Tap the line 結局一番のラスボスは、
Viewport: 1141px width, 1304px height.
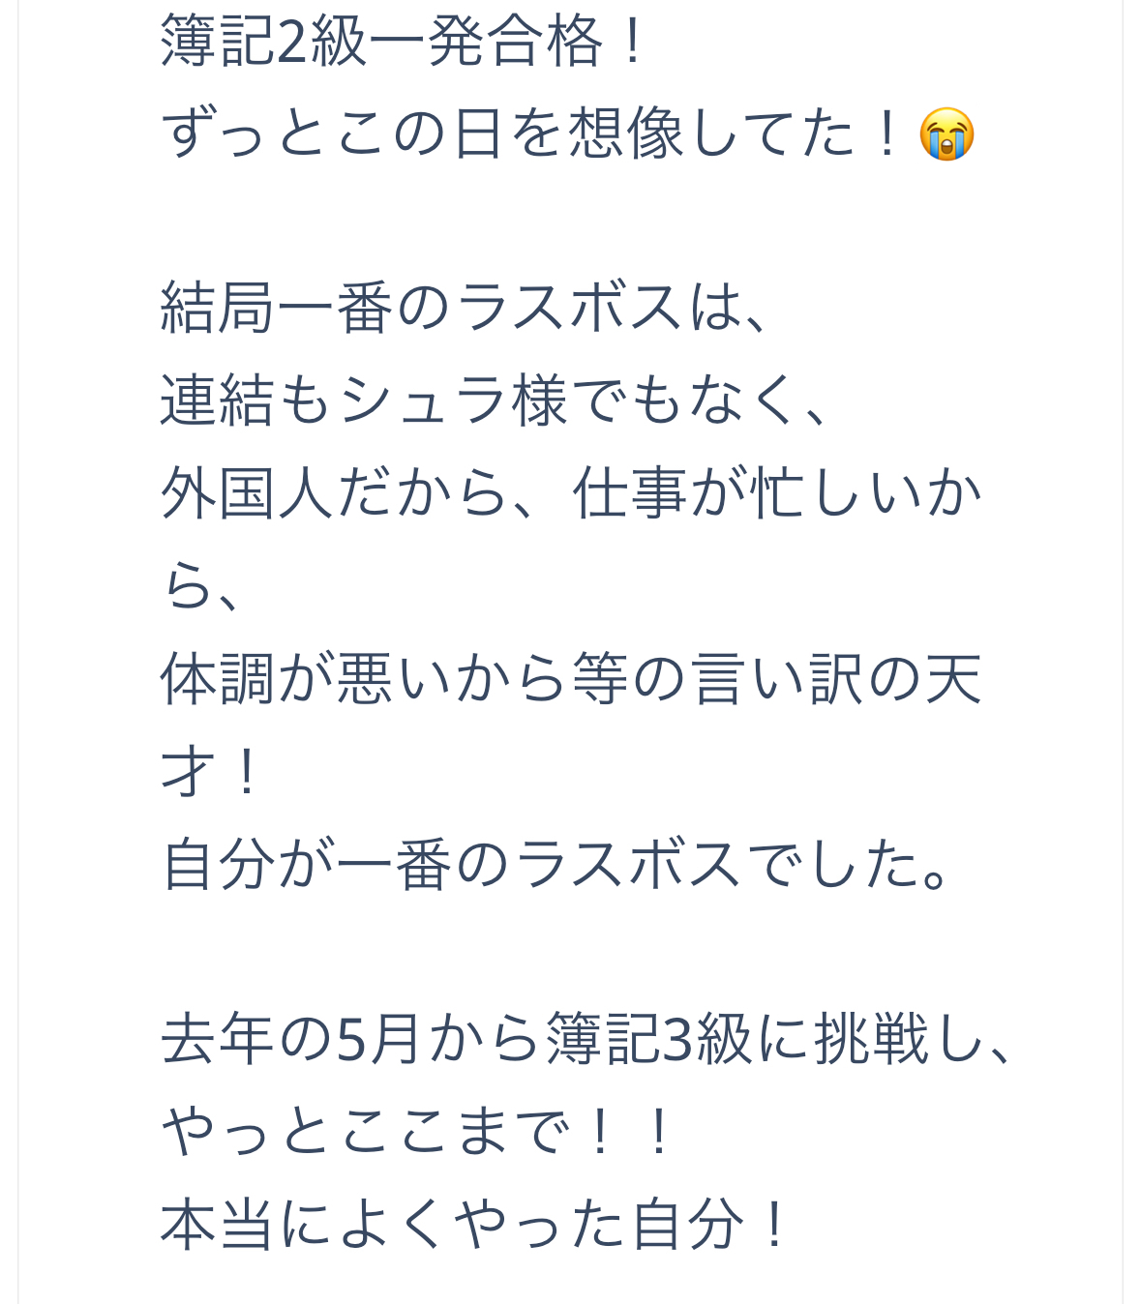[x=465, y=309]
